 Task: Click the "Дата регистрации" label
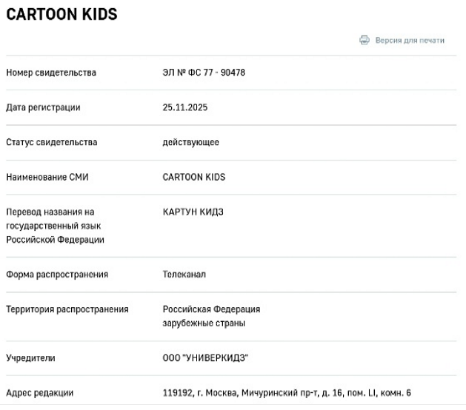point(43,107)
